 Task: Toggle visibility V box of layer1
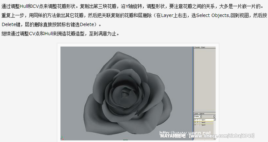click(x=195, y=120)
